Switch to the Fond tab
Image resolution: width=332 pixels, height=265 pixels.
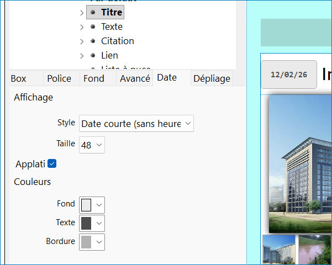pyautogui.click(x=93, y=78)
